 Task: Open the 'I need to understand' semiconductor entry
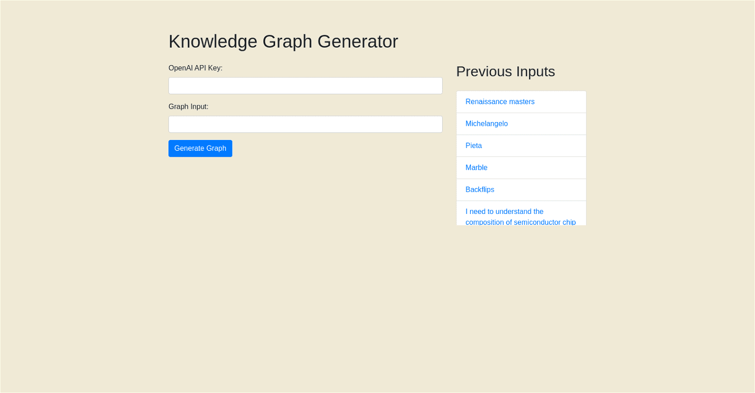coord(504,212)
